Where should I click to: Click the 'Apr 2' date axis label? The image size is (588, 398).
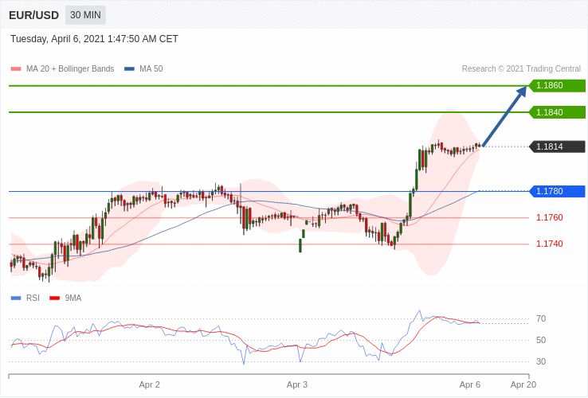point(149,385)
